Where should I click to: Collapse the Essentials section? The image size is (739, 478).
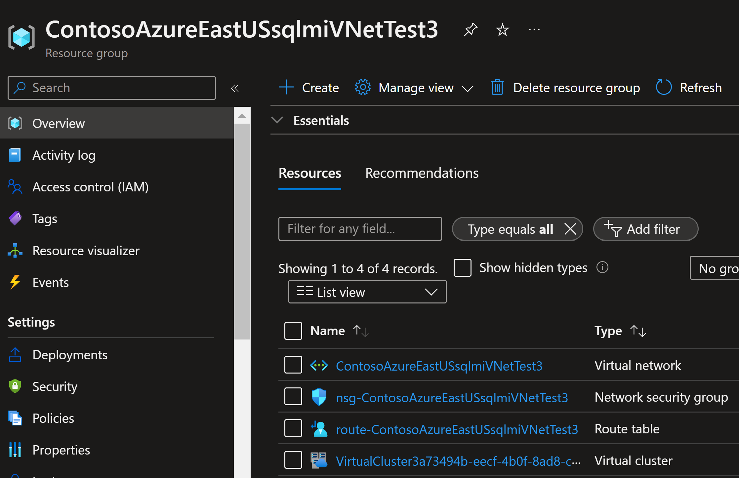pos(277,120)
